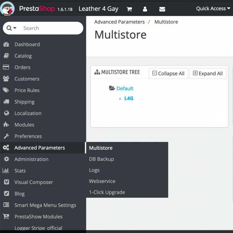The height and width of the screenshot is (233, 233).
Task: Open the Price Rules menu
Action: (27, 90)
